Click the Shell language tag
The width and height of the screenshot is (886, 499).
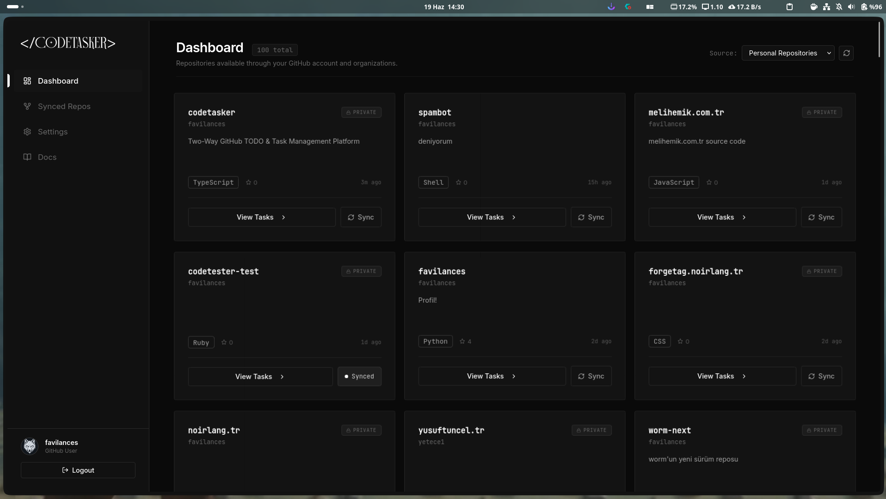[433, 183]
